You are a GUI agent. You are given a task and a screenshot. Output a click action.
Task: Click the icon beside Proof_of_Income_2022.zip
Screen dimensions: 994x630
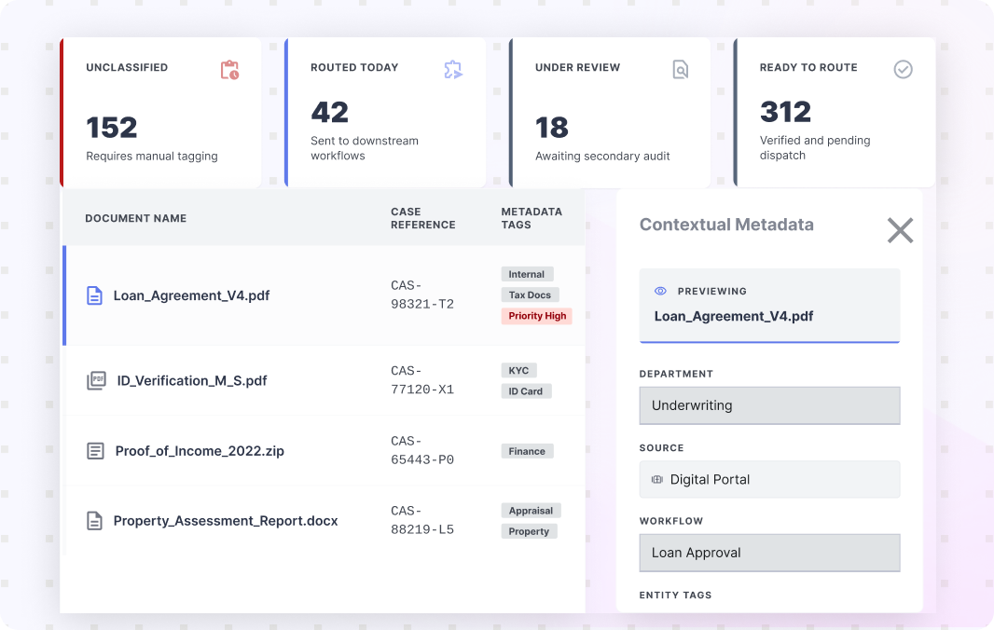pos(95,451)
